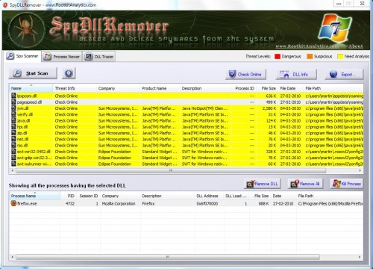Select the swt-xulrunner row icon
Screen dimensions: 373x269
(x=13, y=164)
